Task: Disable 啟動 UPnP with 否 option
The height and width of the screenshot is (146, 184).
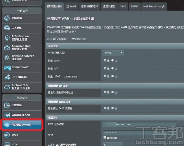Action: click(113, 76)
